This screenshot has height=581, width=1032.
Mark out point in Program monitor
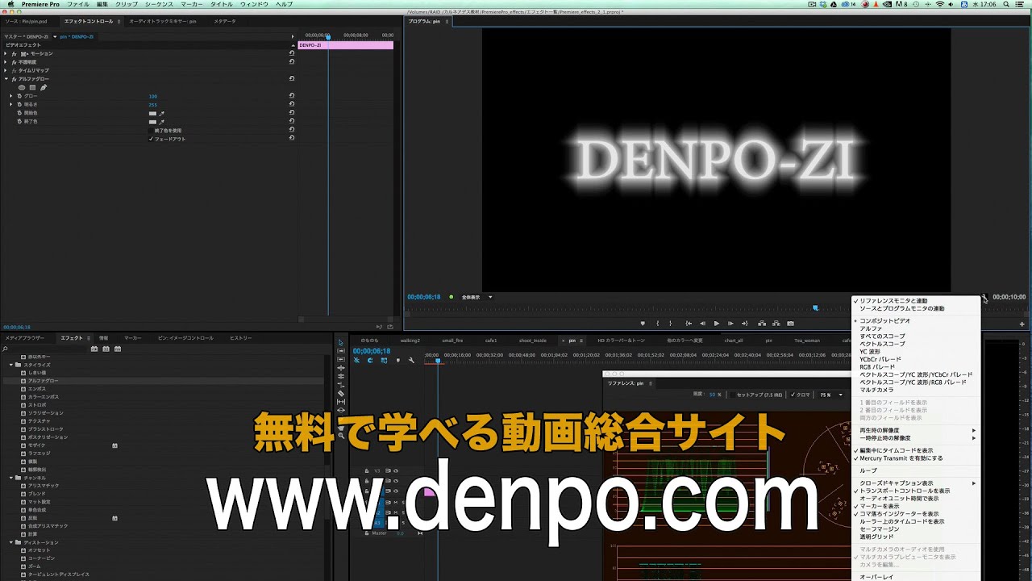(670, 324)
